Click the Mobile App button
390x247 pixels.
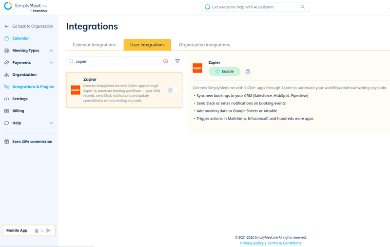(x=29, y=230)
